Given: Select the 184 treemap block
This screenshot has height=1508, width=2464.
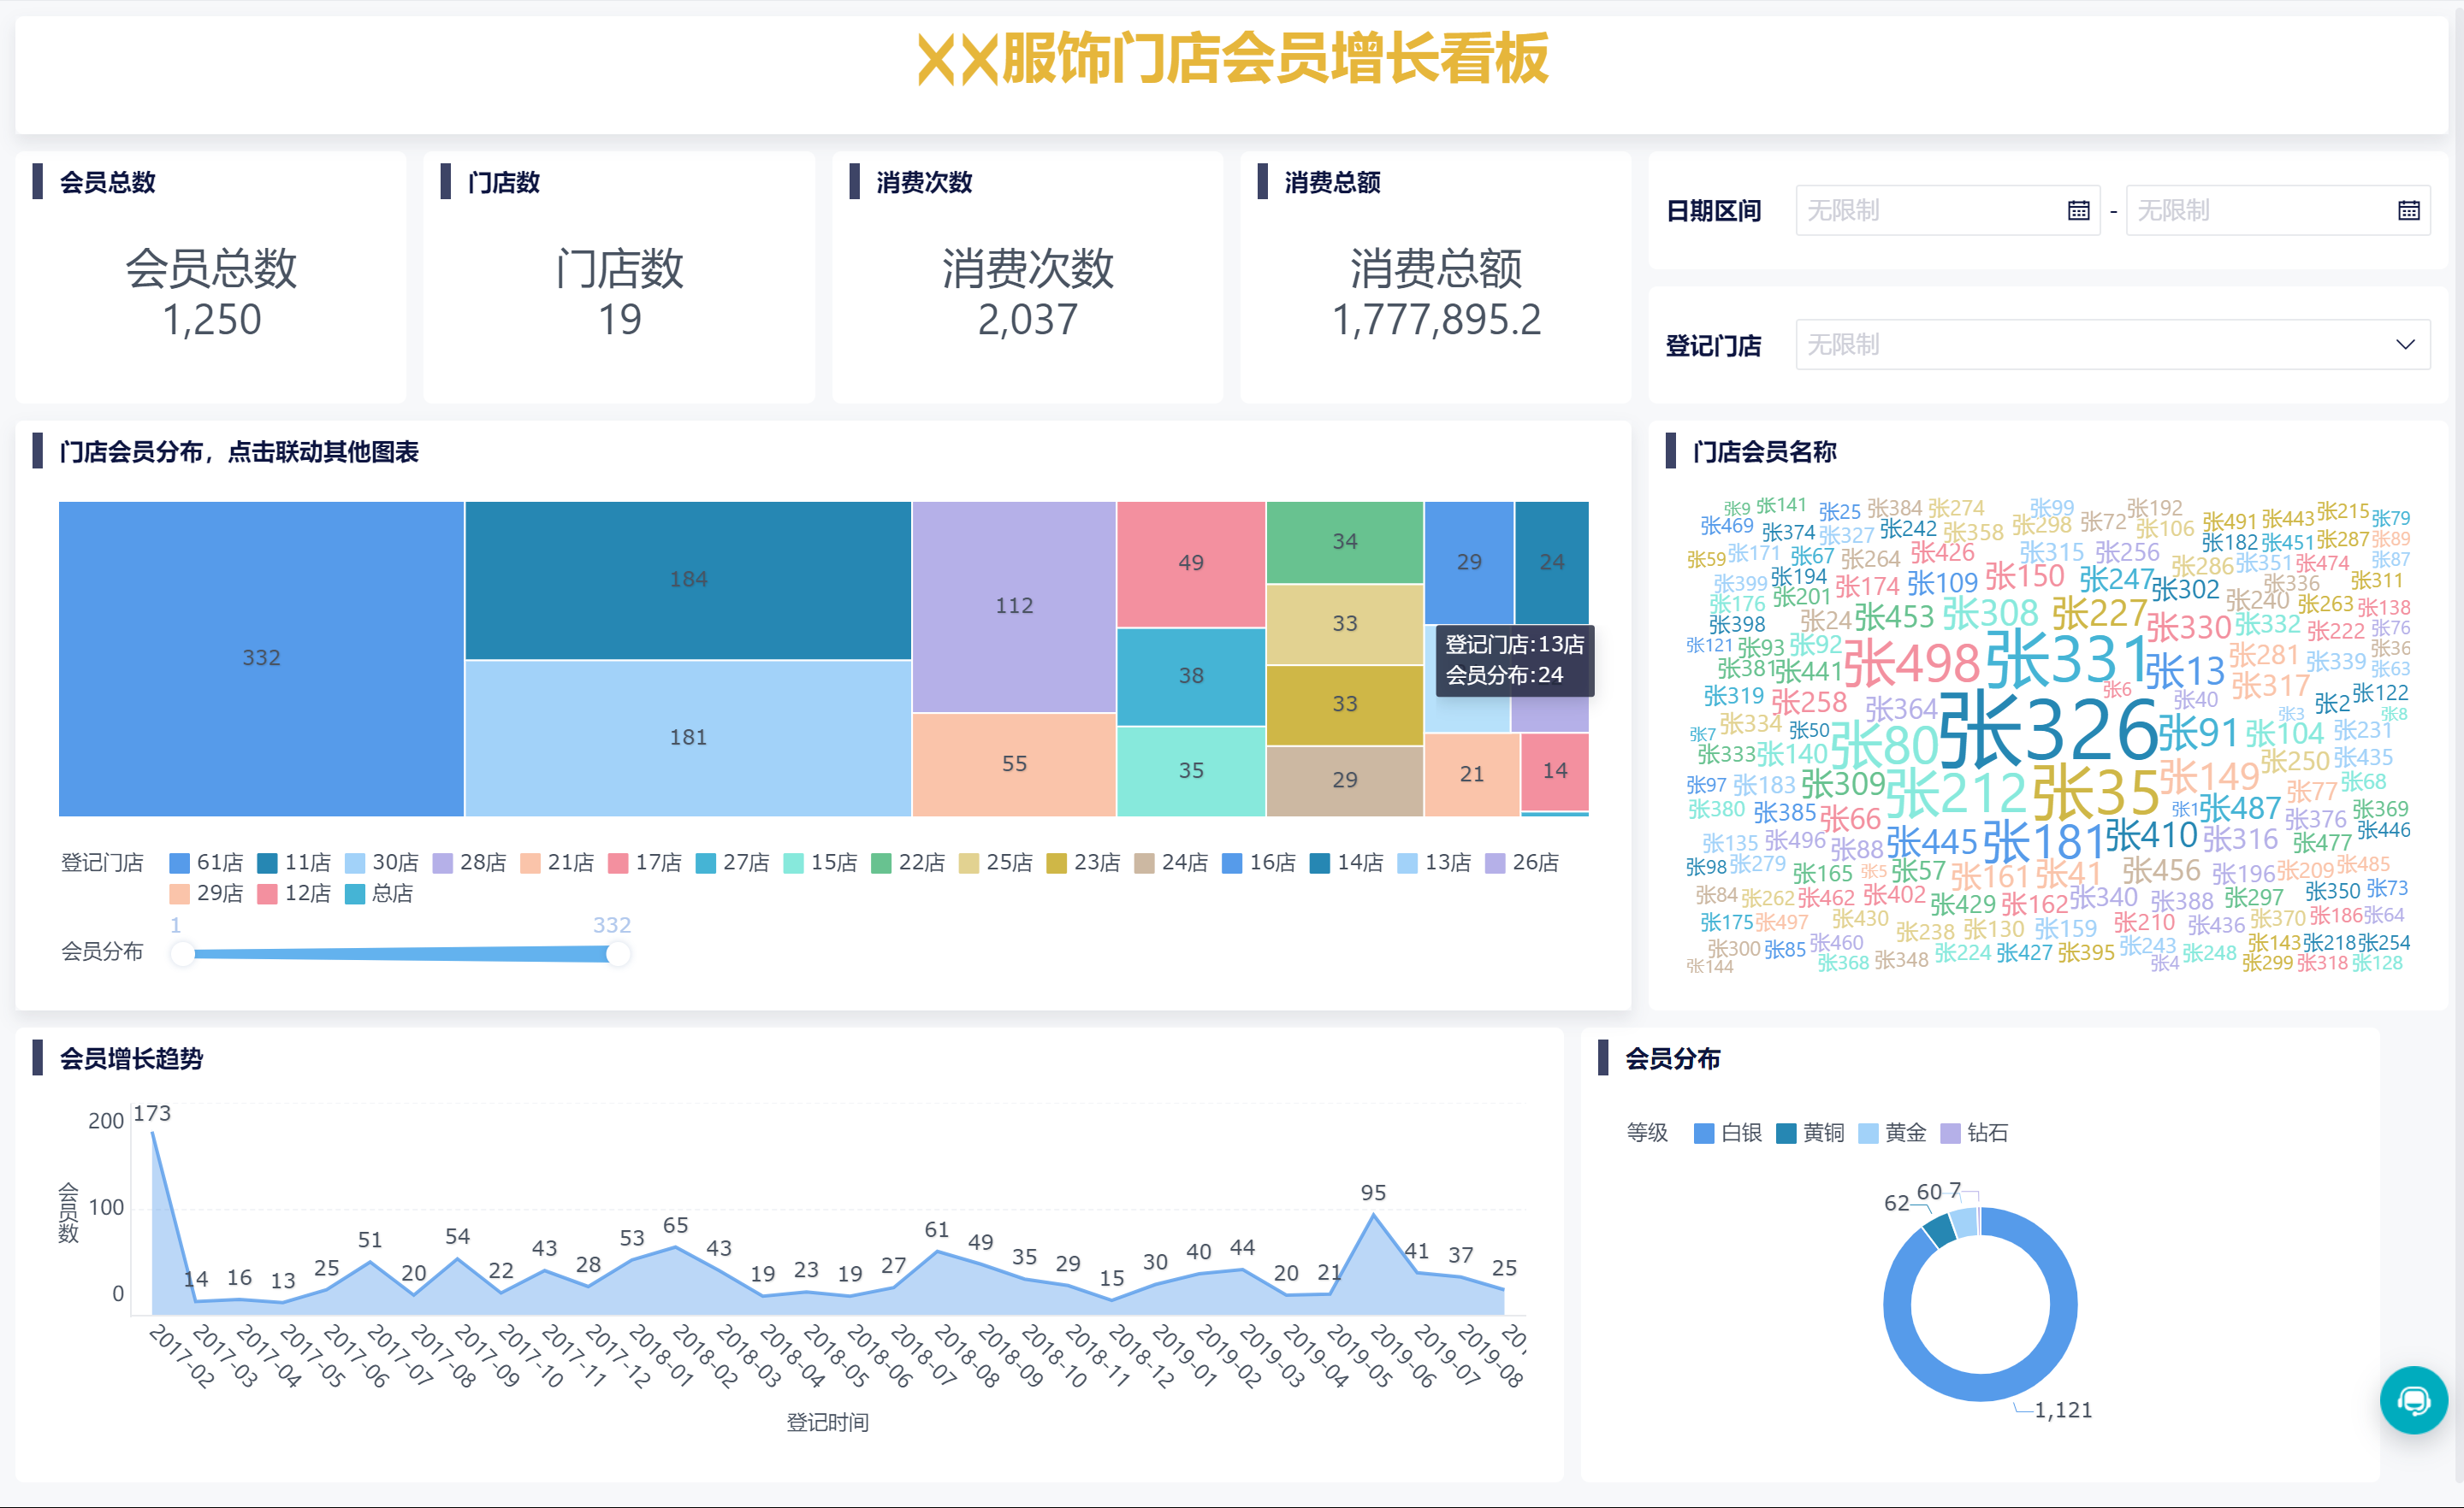Looking at the screenshot, I should (688, 580).
